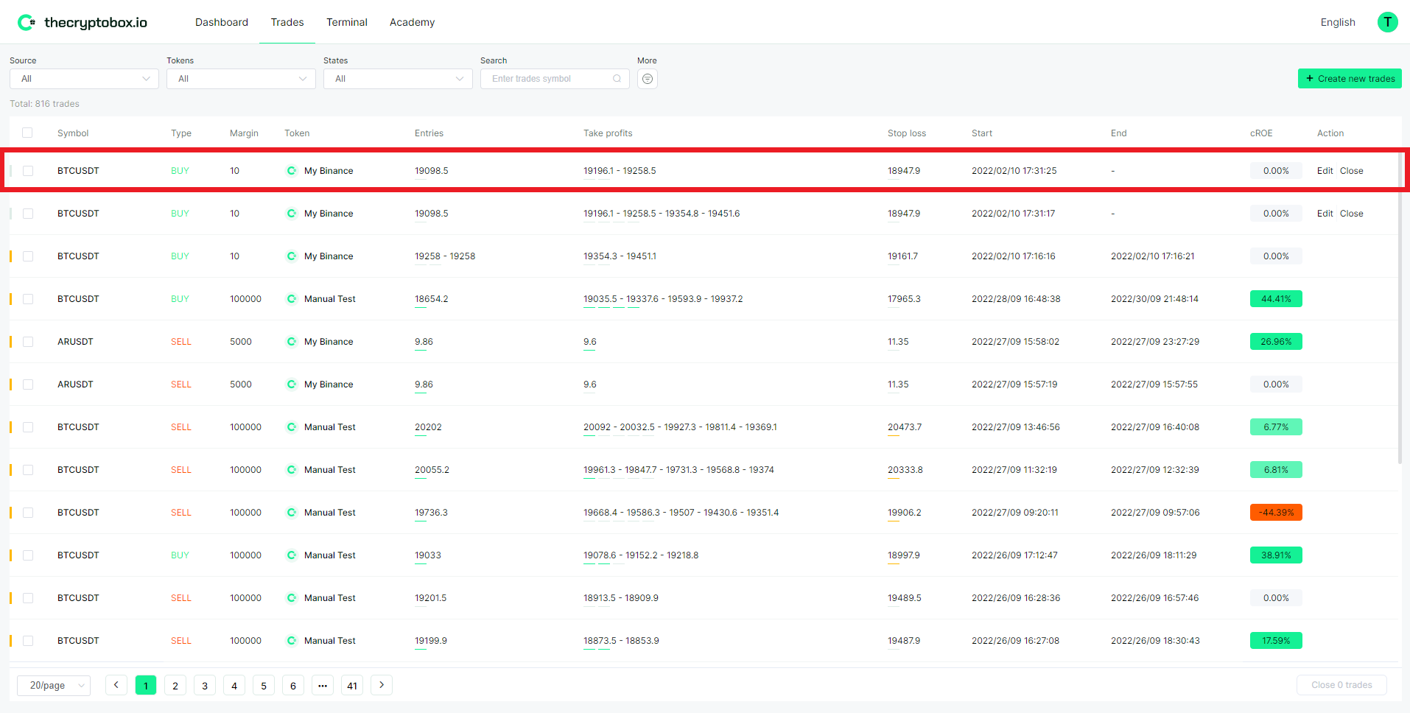Click token icon in first My Binance row
This screenshot has height=713, width=1410.
(x=292, y=171)
